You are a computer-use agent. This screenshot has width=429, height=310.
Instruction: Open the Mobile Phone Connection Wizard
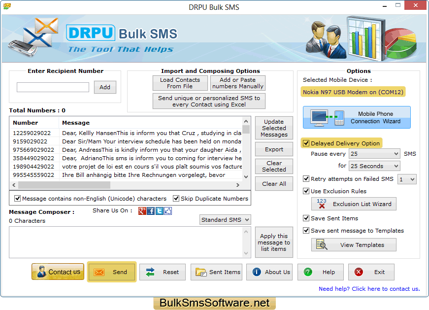357,117
